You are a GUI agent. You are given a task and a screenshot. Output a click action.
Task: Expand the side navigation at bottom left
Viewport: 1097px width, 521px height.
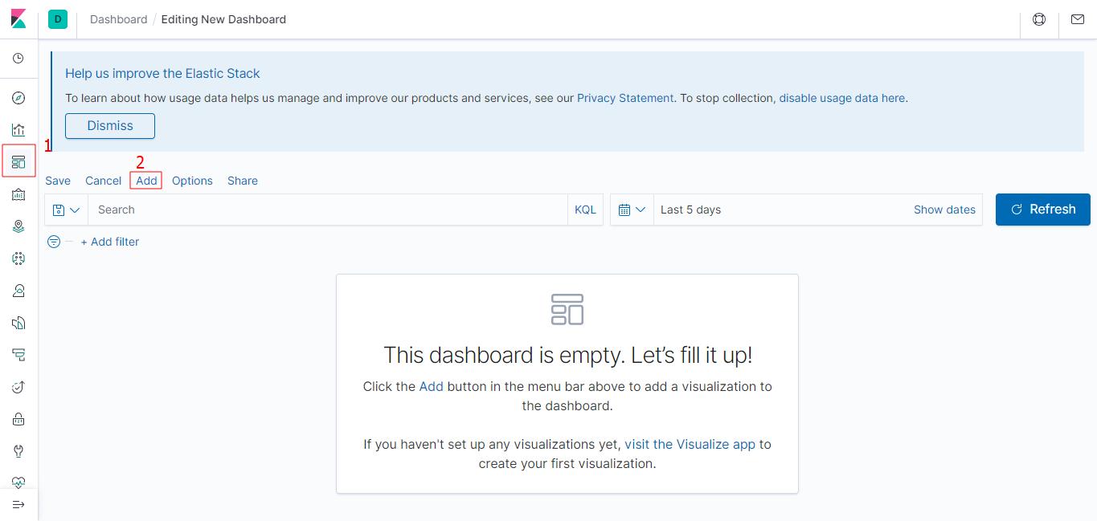18,504
